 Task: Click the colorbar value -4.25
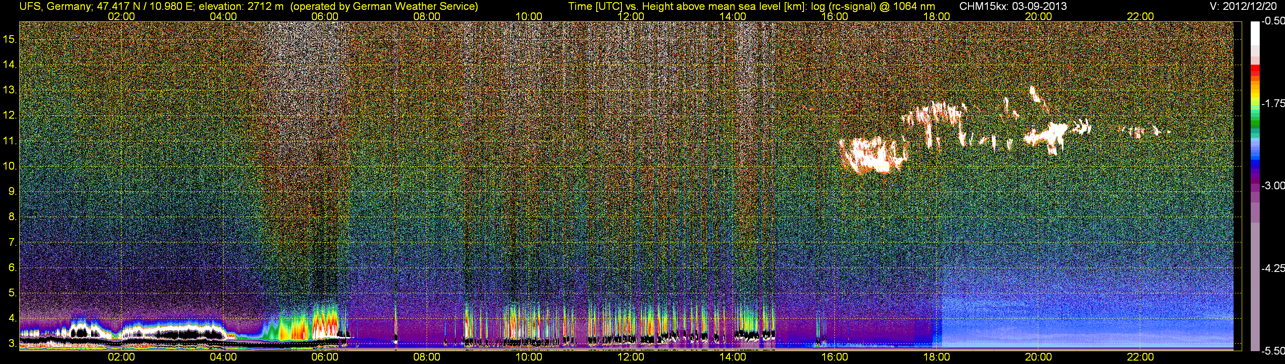[1273, 268]
